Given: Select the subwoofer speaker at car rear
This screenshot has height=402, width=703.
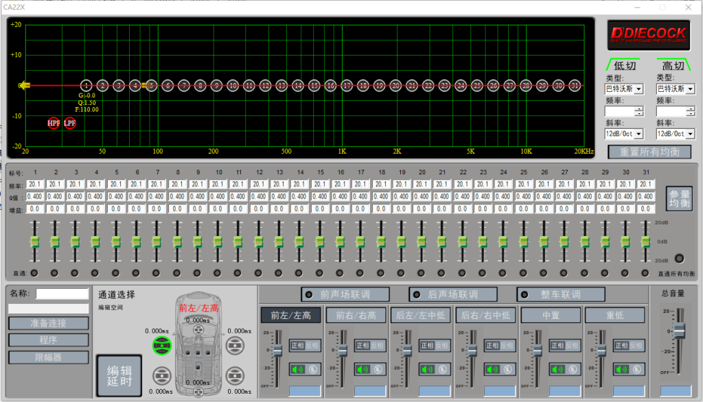Looking at the screenshot, I should click(198, 392).
